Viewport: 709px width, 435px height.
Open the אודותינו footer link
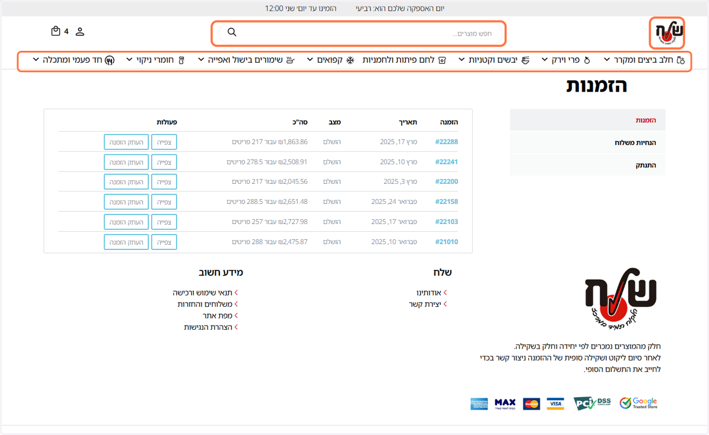(x=429, y=293)
